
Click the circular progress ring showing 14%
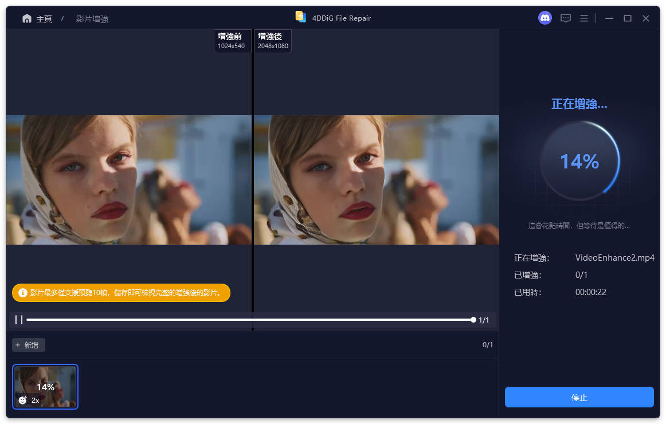[x=579, y=161]
